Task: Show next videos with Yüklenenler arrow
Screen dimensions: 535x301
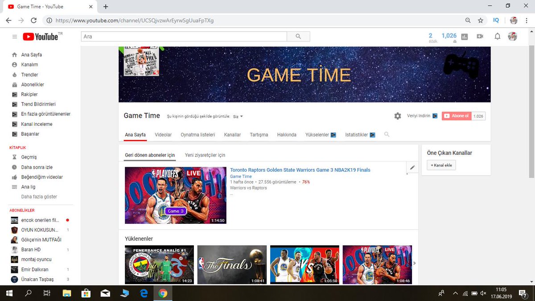Action: click(x=415, y=263)
